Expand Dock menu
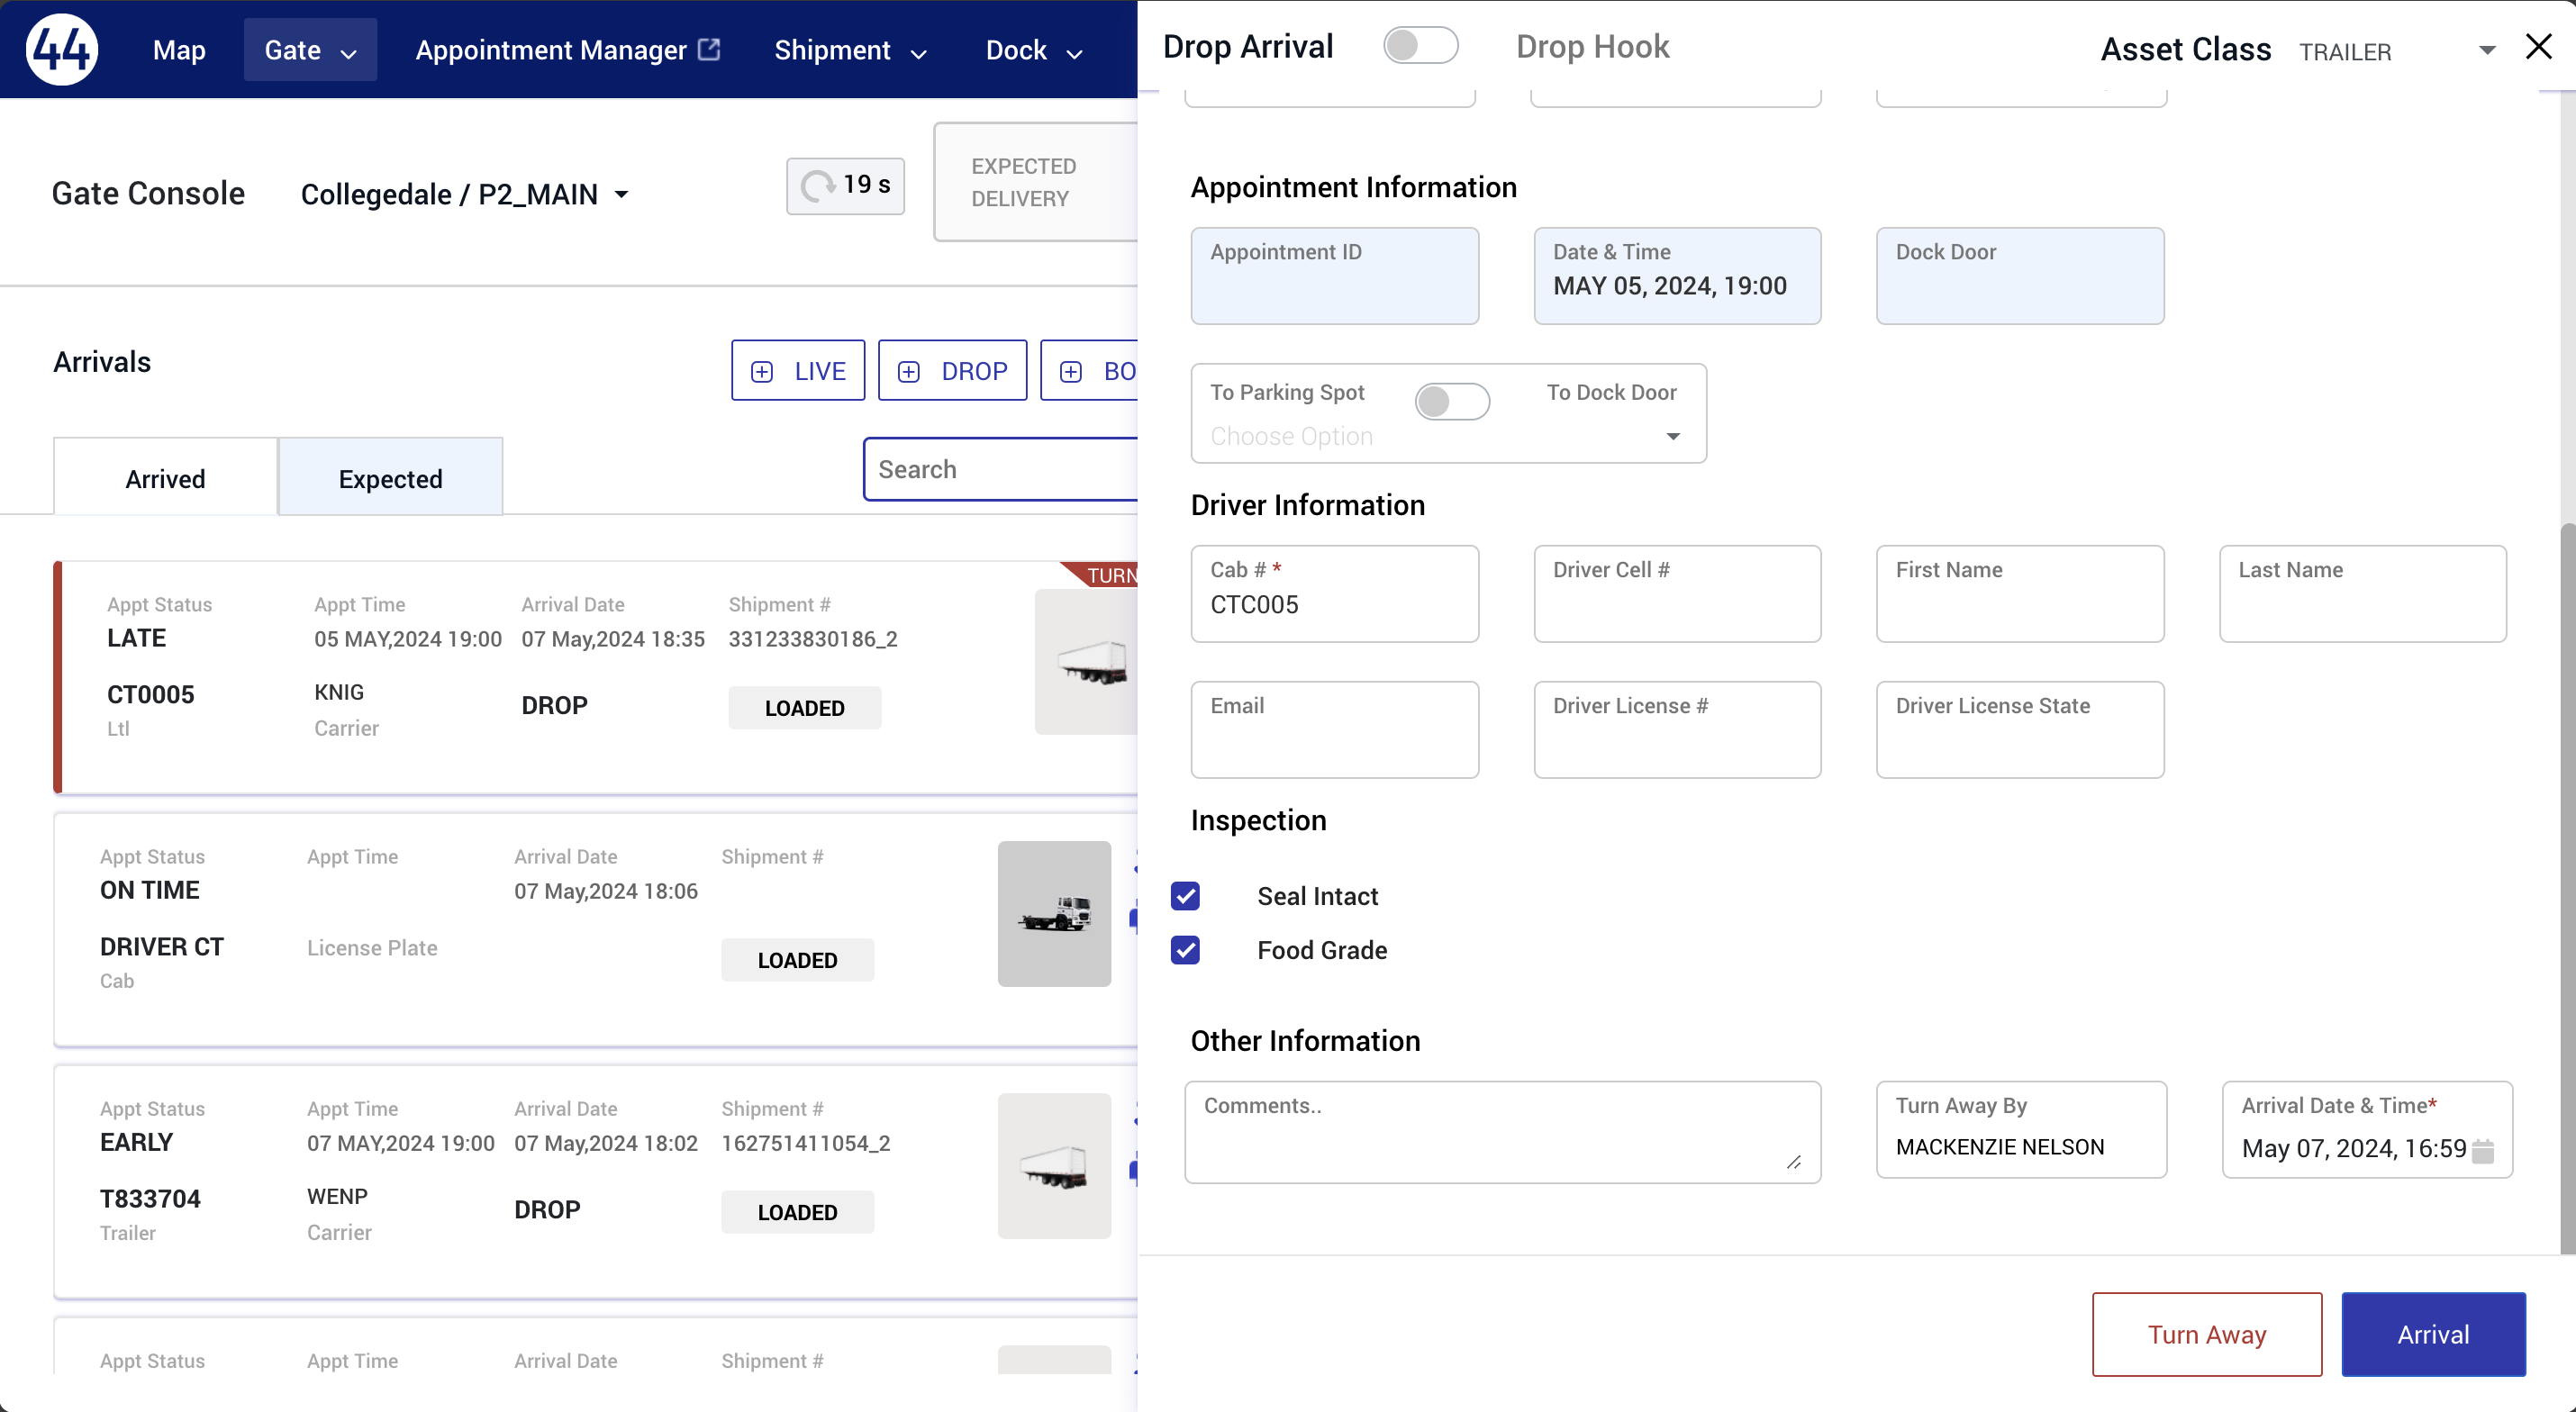 [1035, 50]
